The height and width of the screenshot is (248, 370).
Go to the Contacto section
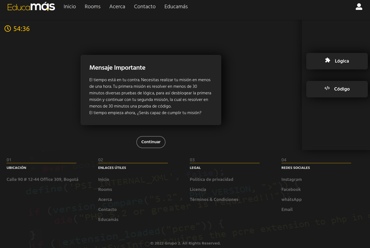tap(145, 7)
